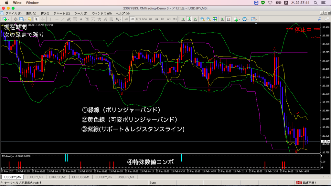Insert text with the A tool
Viewport: 331px width, 186px height.
tap(81, 19)
